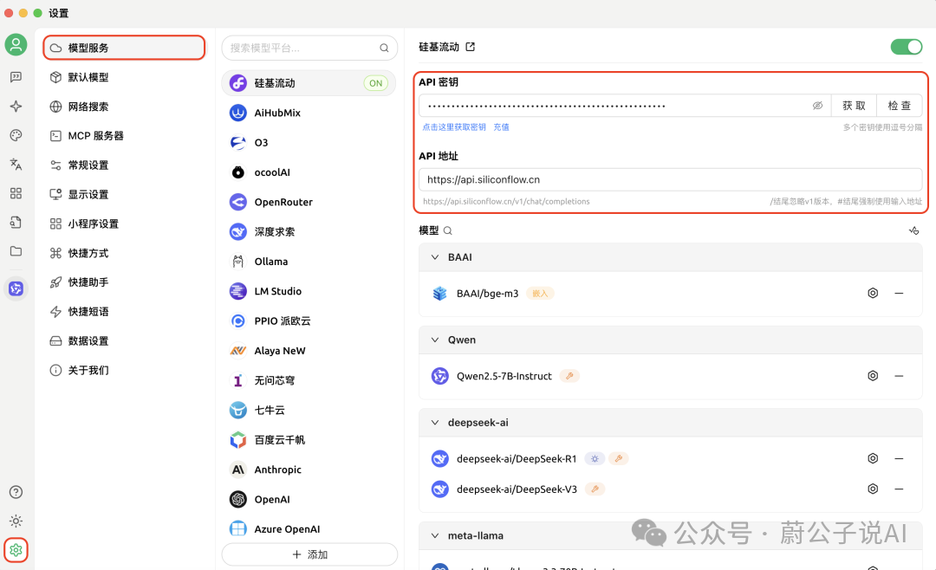The height and width of the screenshot is (570, 936).
Task: Select the AiHubMix provider
Action: coord(309,113)
